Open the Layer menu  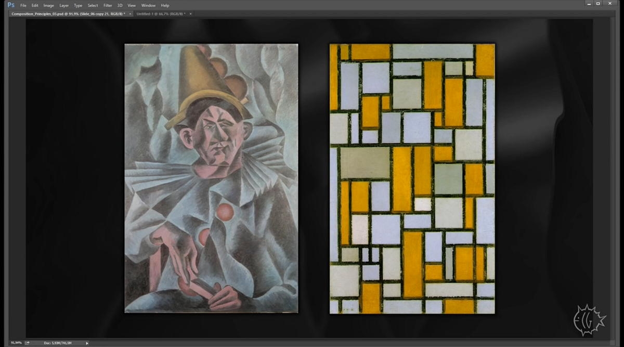pyautogui.click(x=64, y=5)
